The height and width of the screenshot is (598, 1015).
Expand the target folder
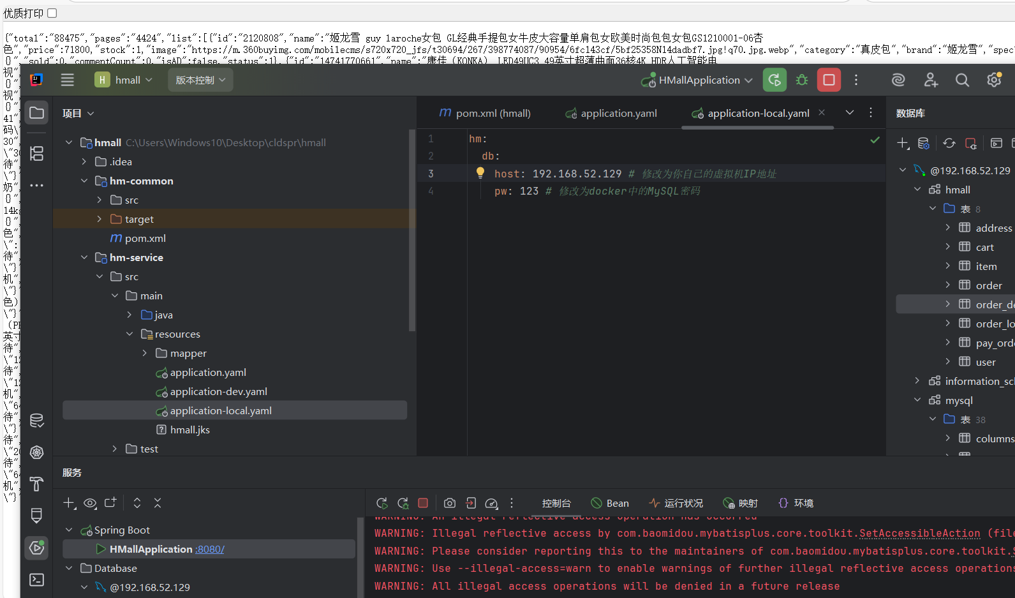(100, 219)
